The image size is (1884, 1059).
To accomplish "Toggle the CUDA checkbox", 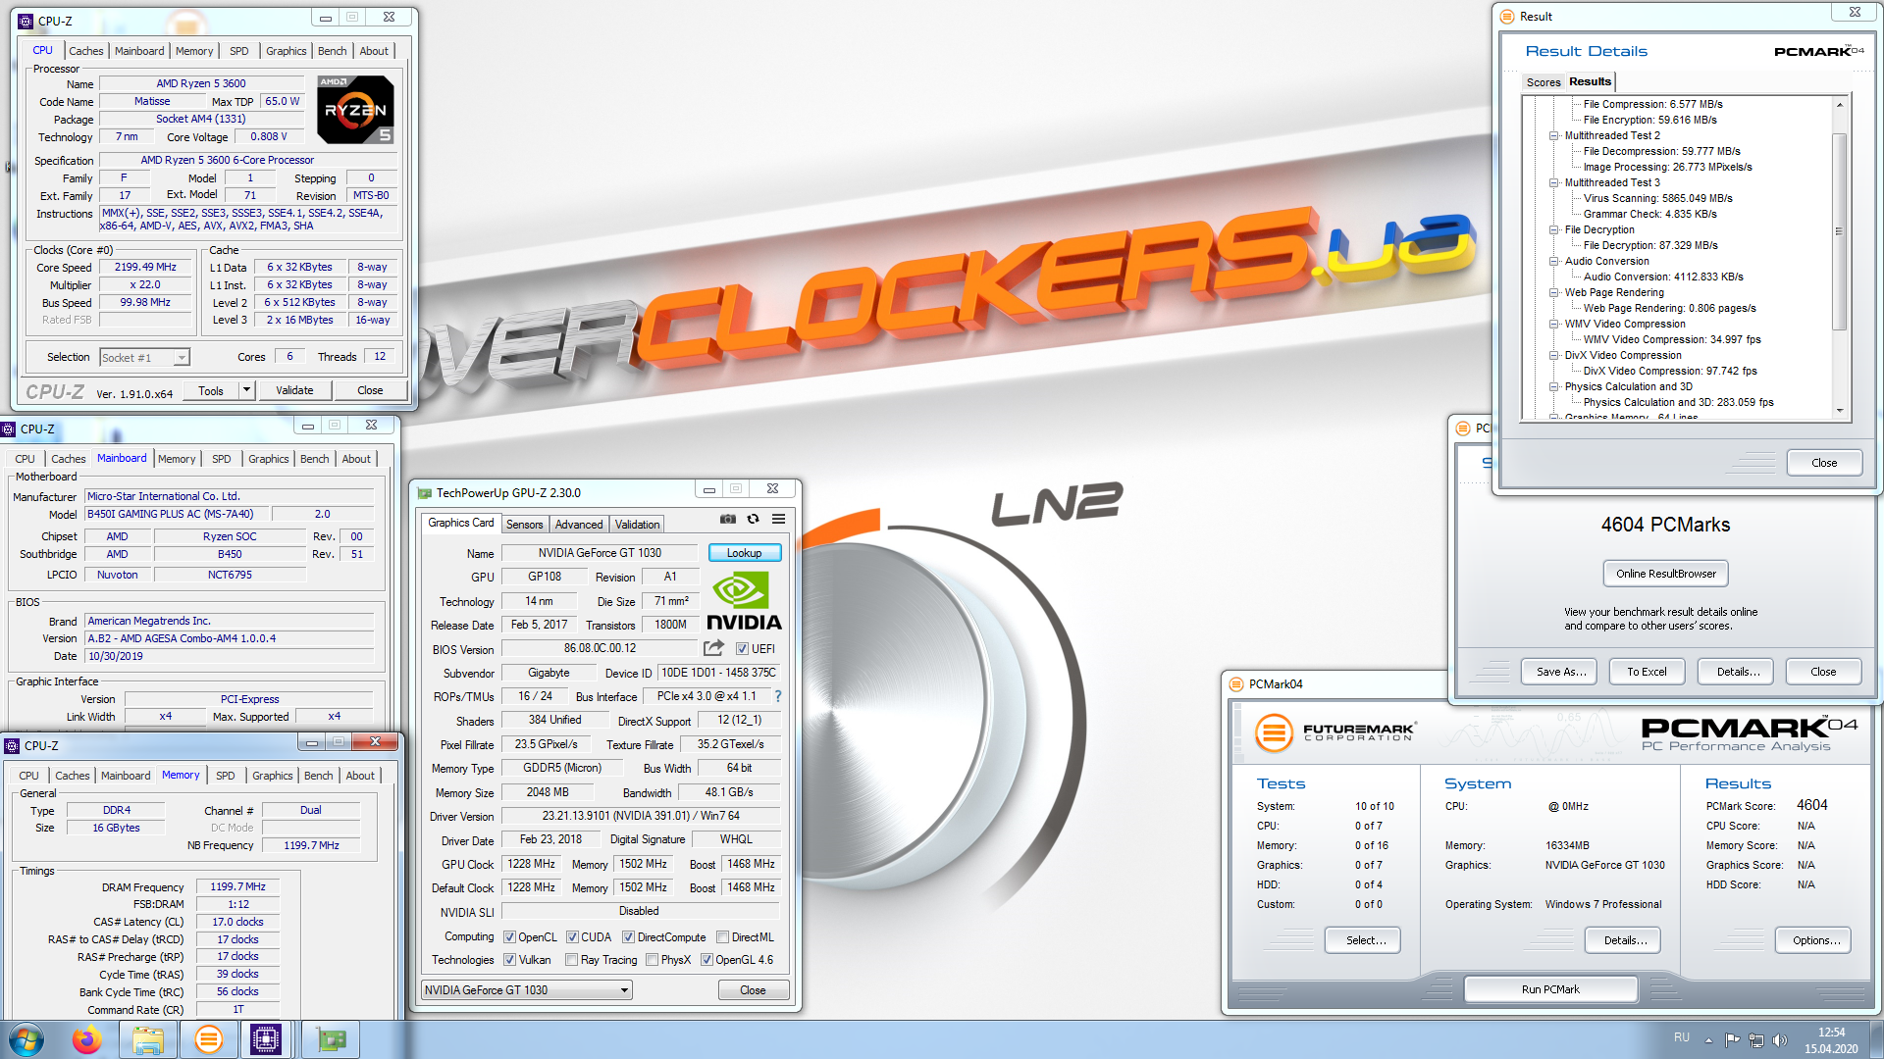I will (573, 937).
